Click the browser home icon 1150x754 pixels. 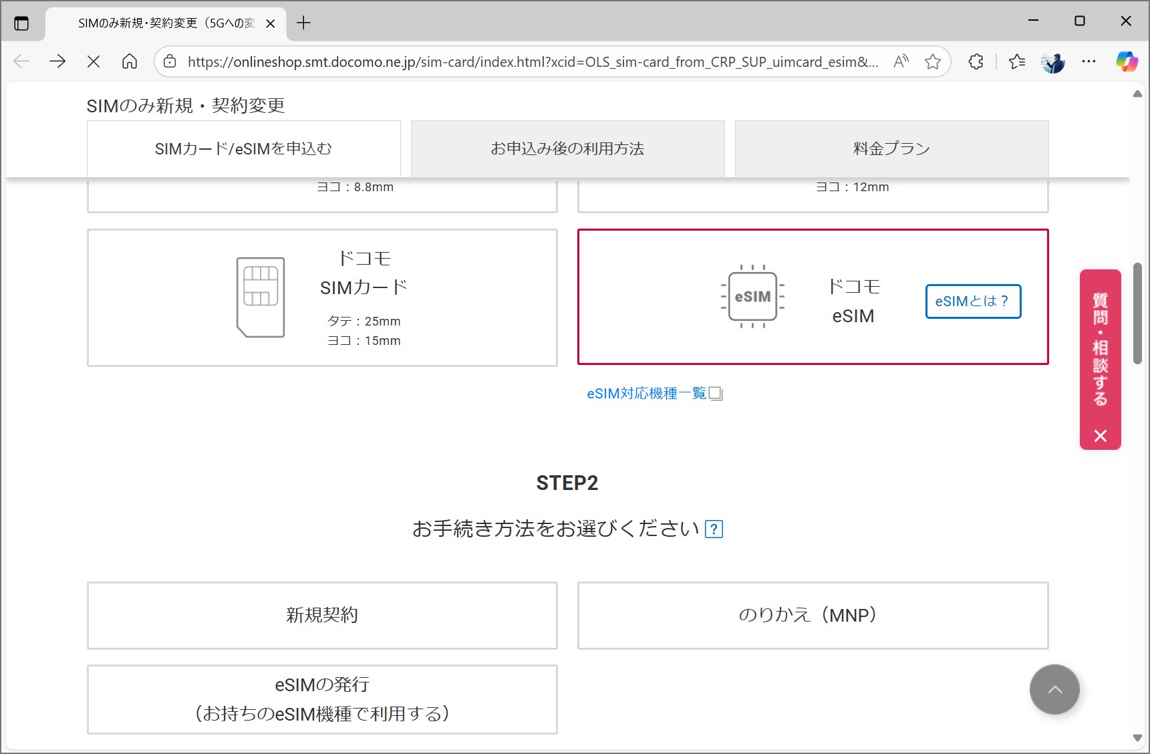pos(130,61)
